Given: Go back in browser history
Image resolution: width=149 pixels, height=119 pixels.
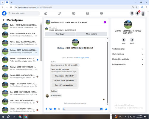Looking at the screenshot, I should (3, 7).
